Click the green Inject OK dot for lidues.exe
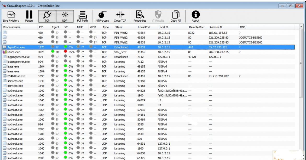Screen dimensions: 306x160 pos(53,52)
